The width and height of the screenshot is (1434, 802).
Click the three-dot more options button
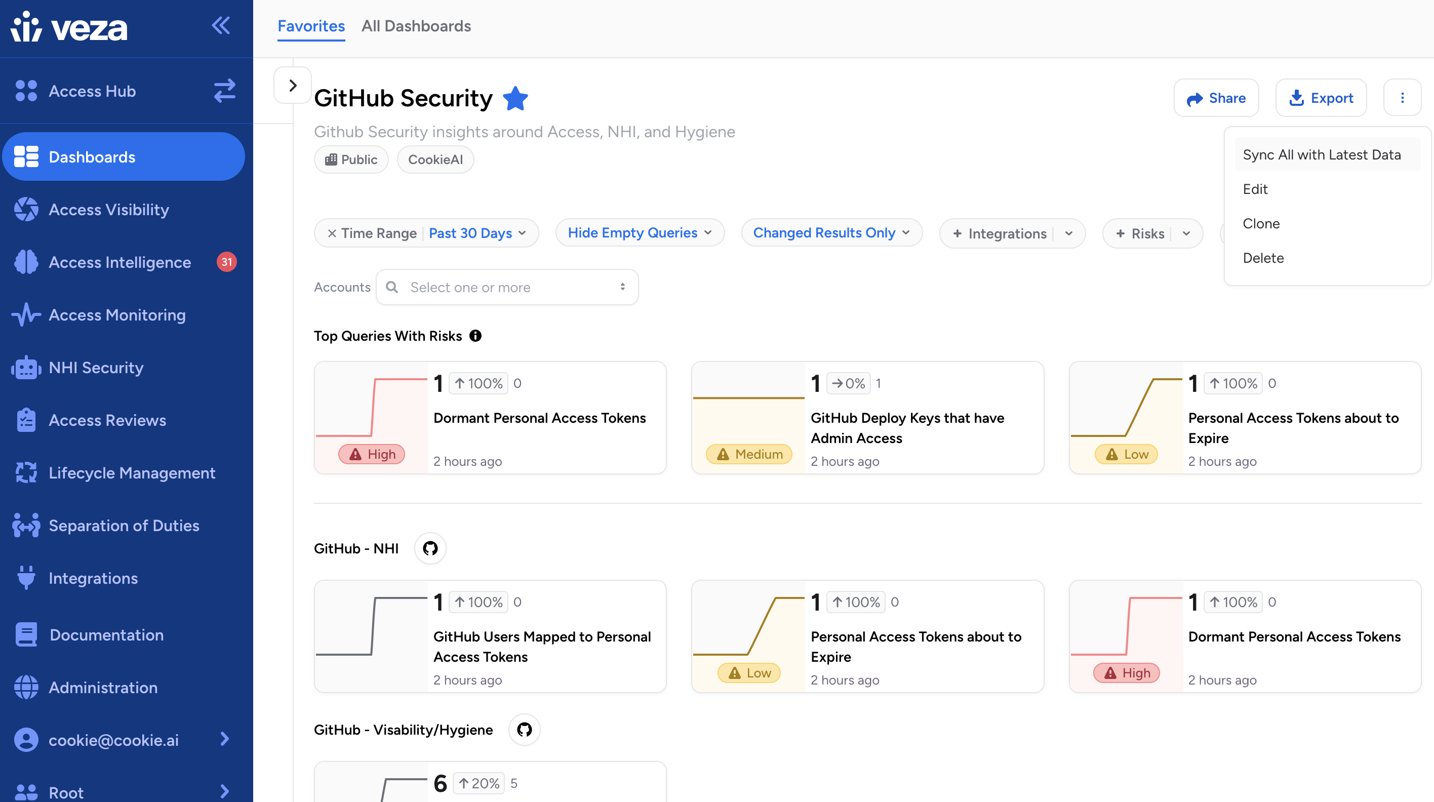point(1402,98)
